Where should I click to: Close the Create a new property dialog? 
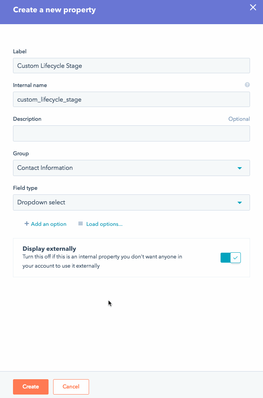(253, 7)
